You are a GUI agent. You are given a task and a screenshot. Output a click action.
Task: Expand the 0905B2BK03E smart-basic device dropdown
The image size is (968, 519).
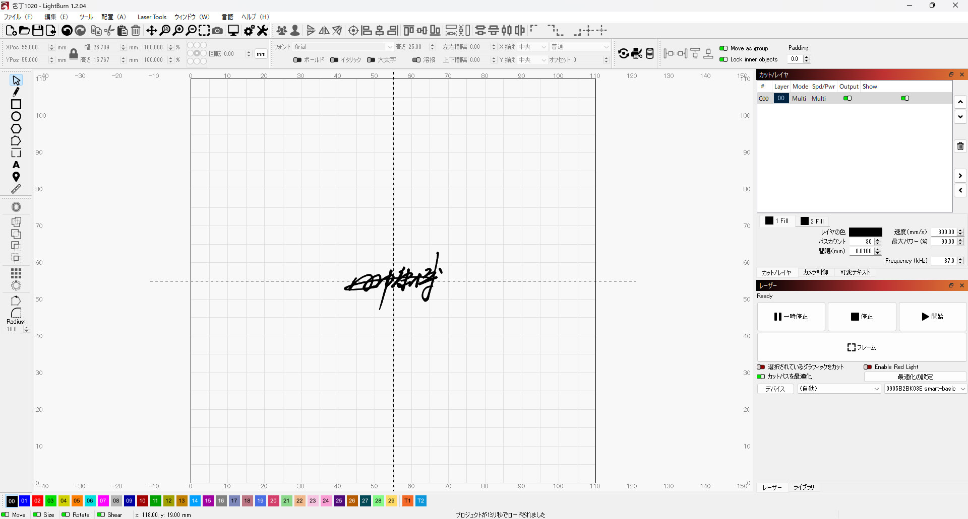pos(925,389)
